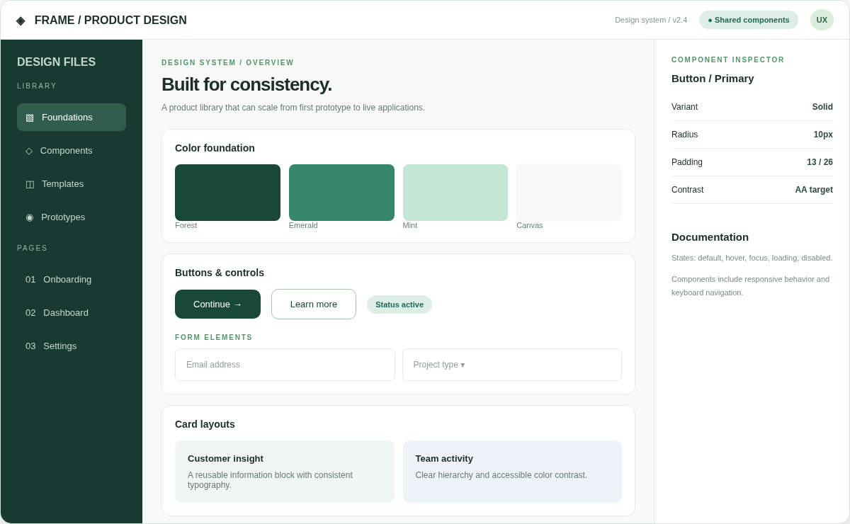Open the Team activity card

pyautogui.click(x=512, y=472)
